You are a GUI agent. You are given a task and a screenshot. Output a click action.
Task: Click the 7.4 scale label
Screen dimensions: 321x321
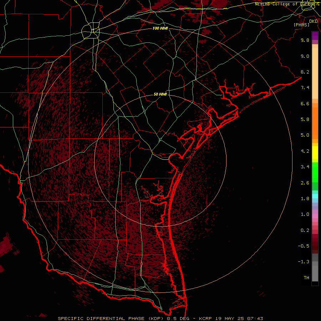coord(305,88)
